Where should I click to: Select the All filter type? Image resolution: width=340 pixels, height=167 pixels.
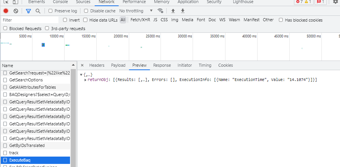tap(123, 20)
